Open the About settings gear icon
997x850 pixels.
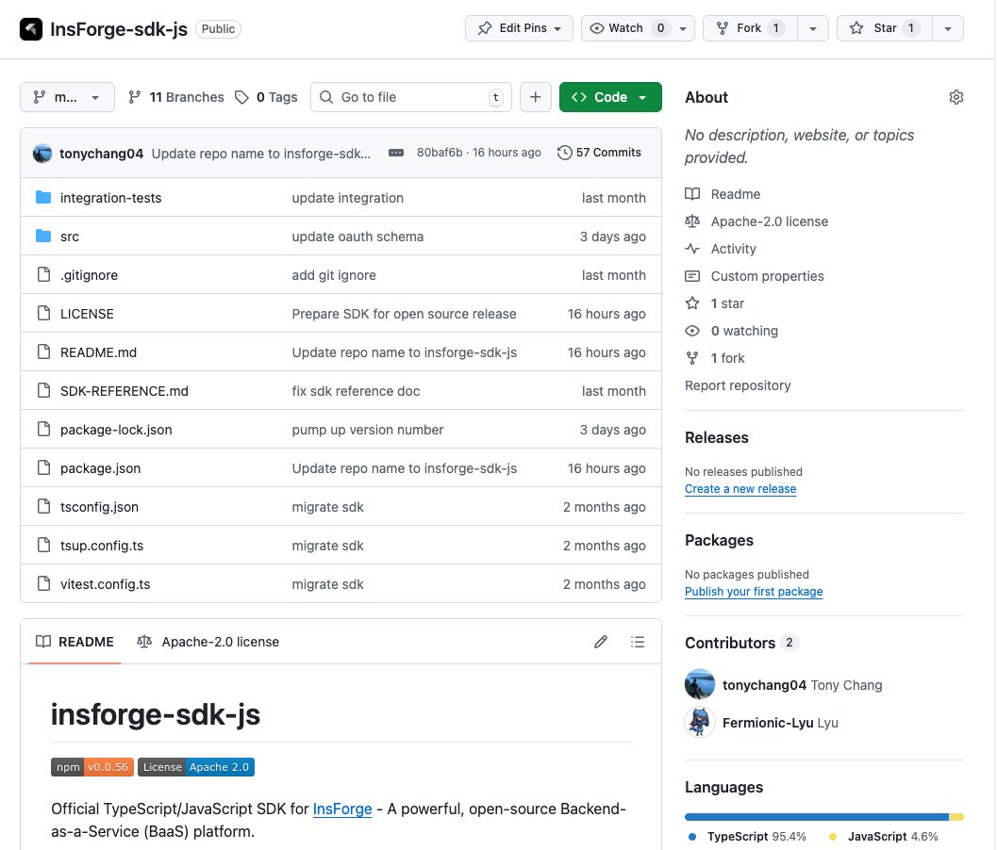coord(955,97)
